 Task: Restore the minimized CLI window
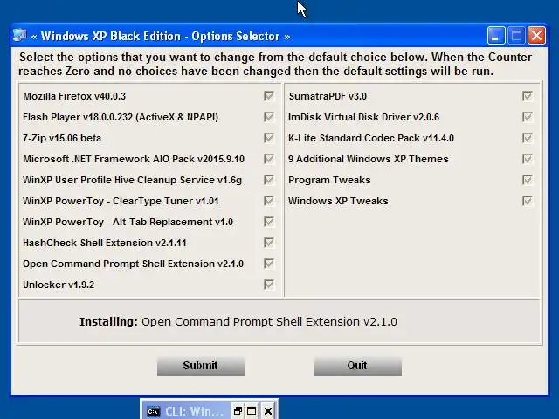pyautogui.click(x=238, y=411)
